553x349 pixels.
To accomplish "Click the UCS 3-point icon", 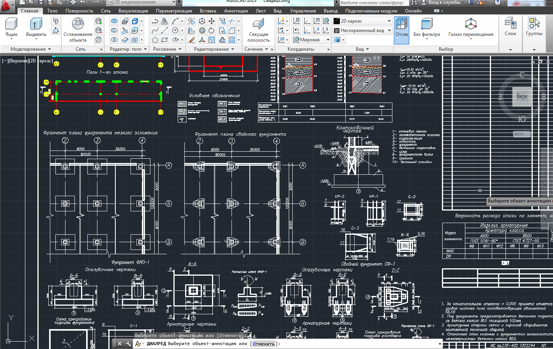I will 326,30.
